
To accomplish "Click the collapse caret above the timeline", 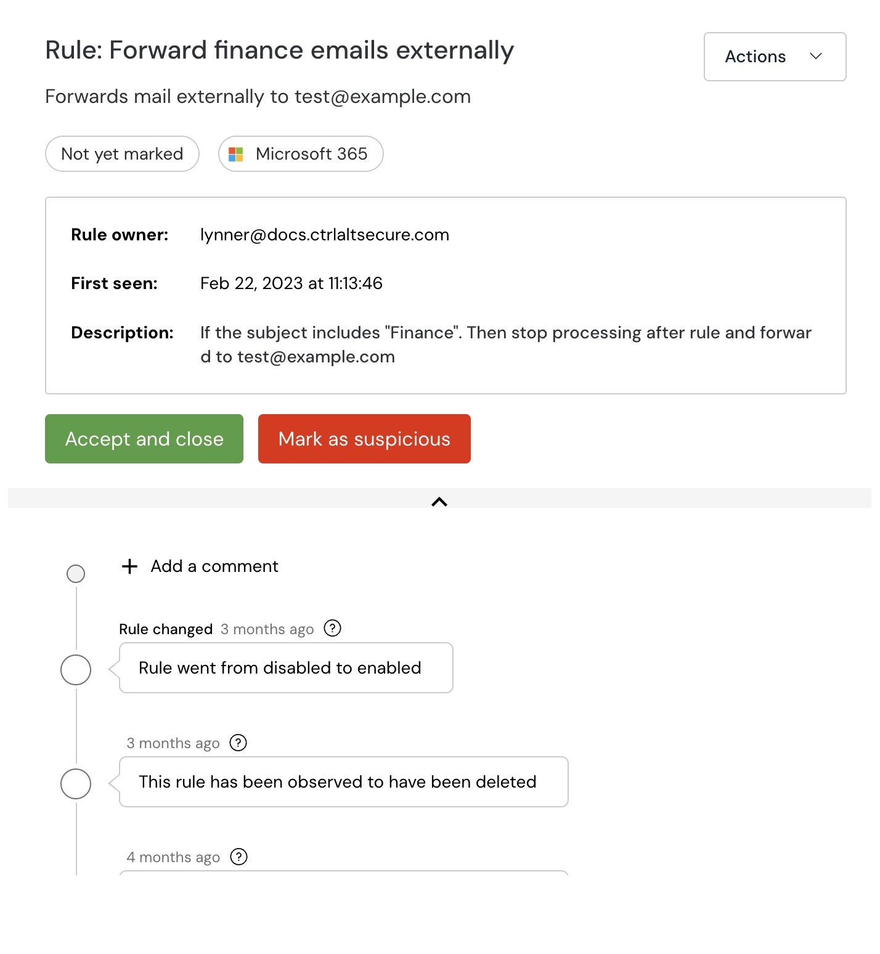I will [440, 502].
